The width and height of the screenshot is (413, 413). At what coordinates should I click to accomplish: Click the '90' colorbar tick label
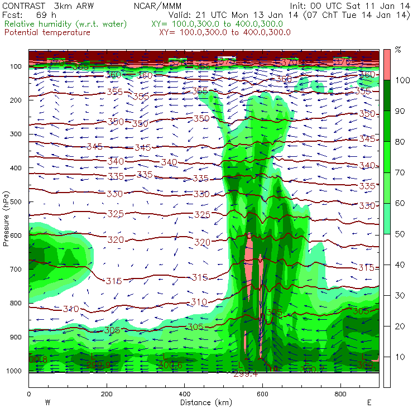click(400, 111)
